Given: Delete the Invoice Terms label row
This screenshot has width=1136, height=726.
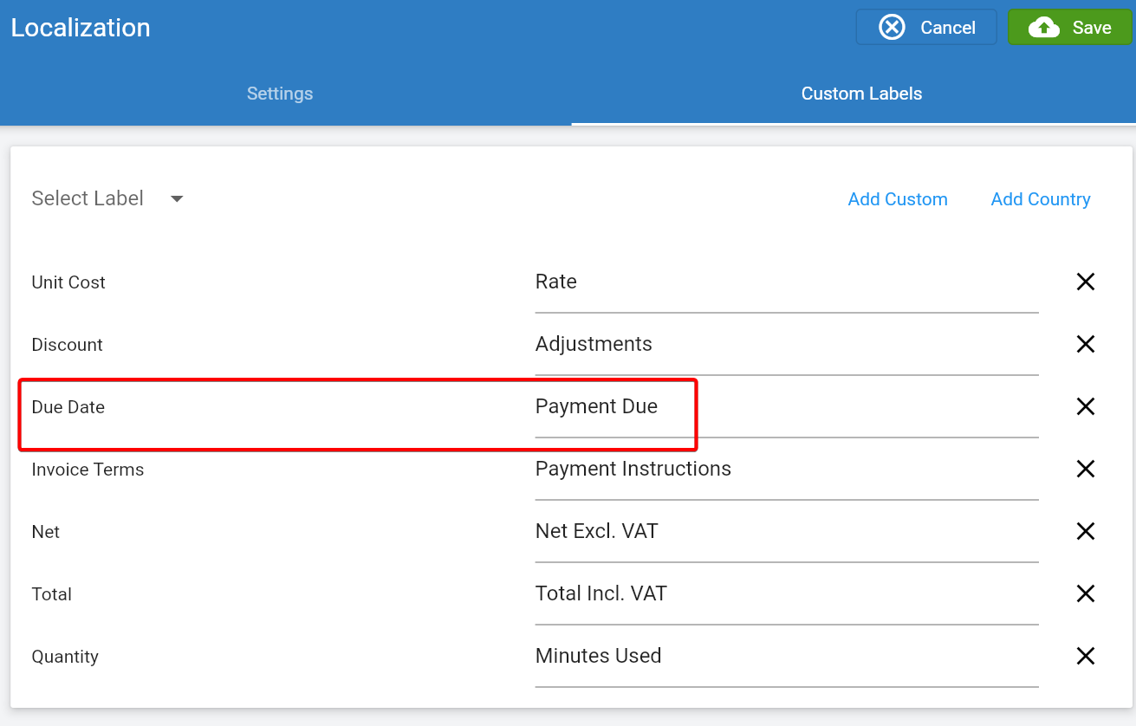Looking at the screenshot, I should pyautogui.click(x=1085, y=469).
